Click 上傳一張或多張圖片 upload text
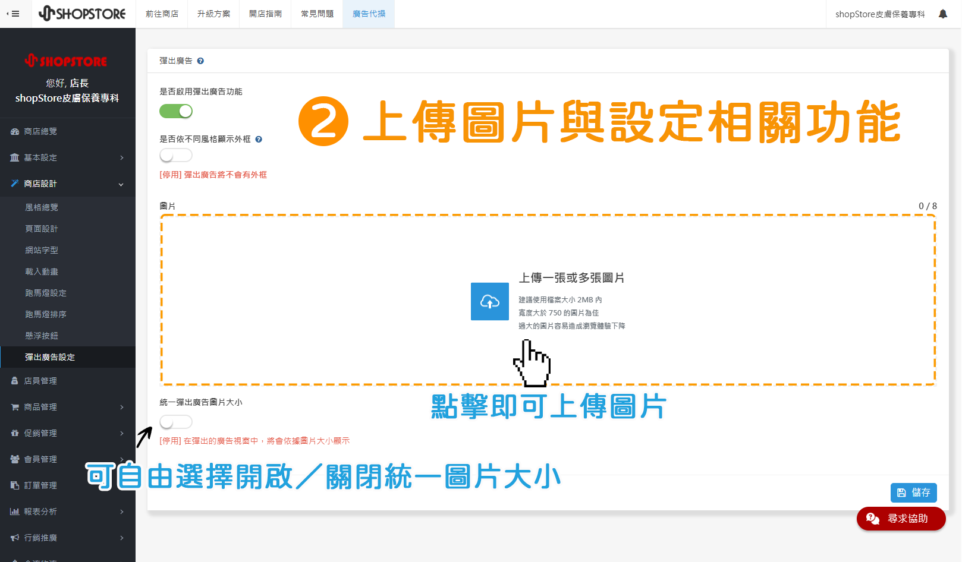The width and height of the screenshot is (962, 562). coord(571,277)
